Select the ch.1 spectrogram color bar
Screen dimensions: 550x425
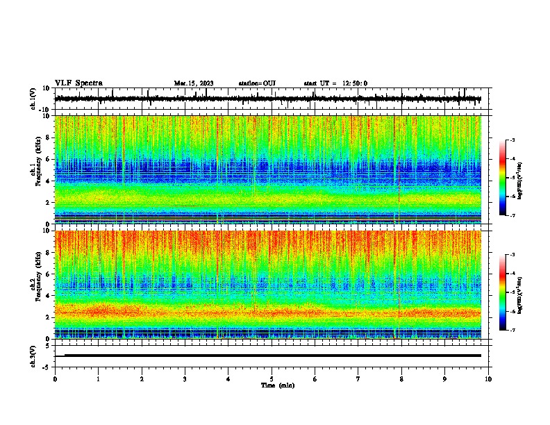pos(503,178)
